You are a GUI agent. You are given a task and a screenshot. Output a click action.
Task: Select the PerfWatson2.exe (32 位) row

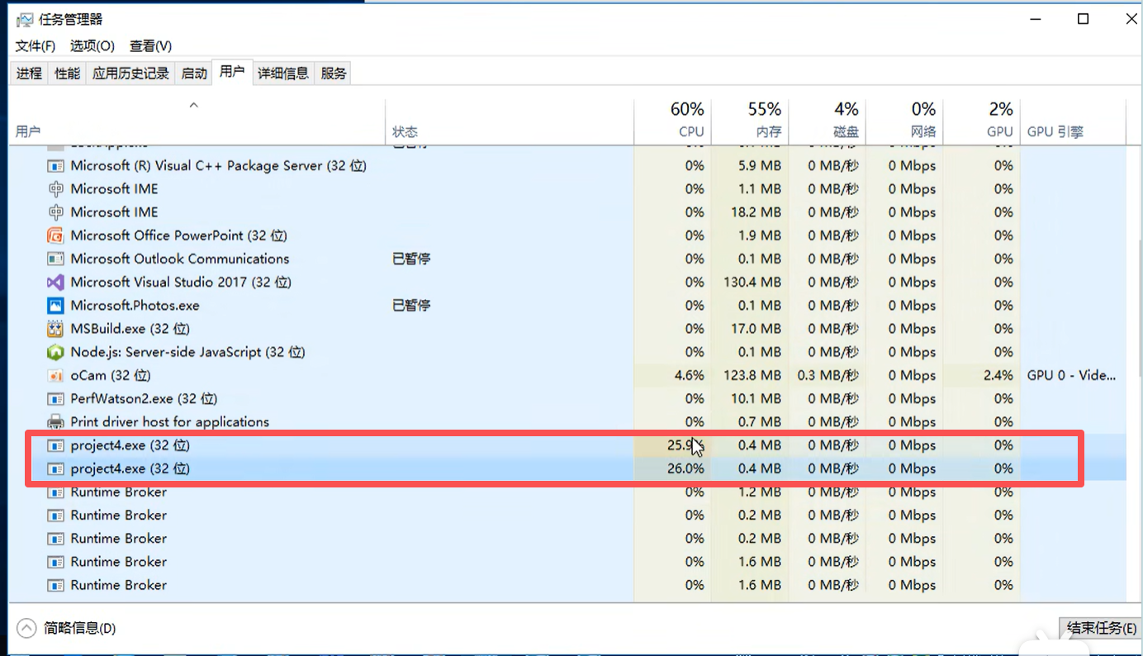point(568,399)
